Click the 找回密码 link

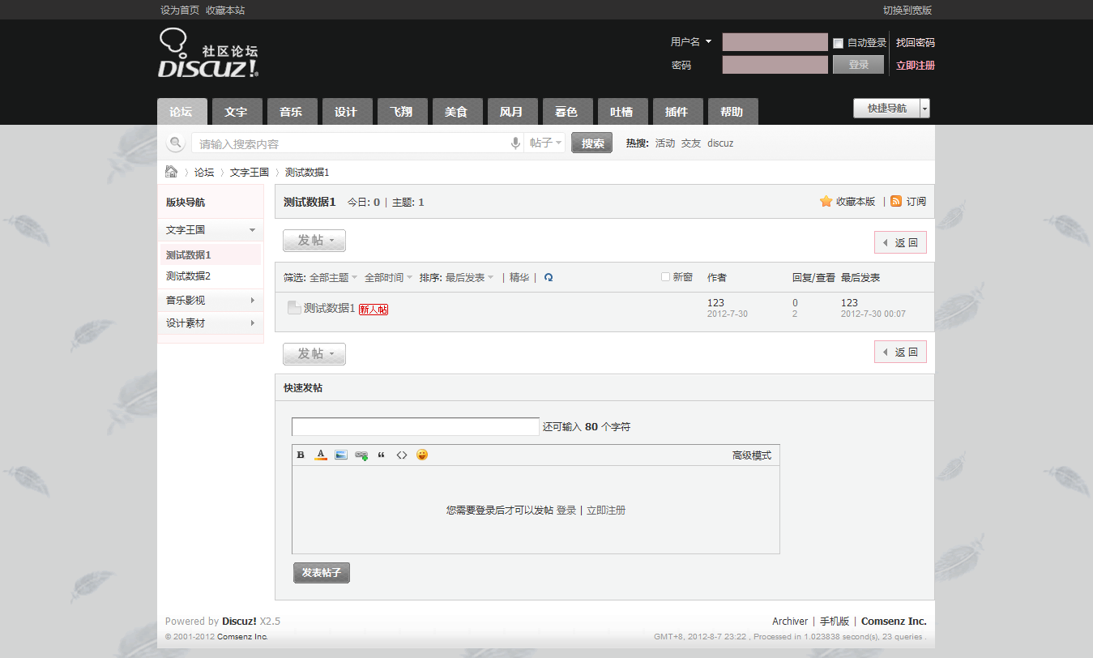(x=916, y=43)
